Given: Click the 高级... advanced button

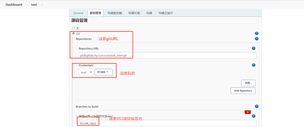Looking at the screenshot, I should [248, 83].
